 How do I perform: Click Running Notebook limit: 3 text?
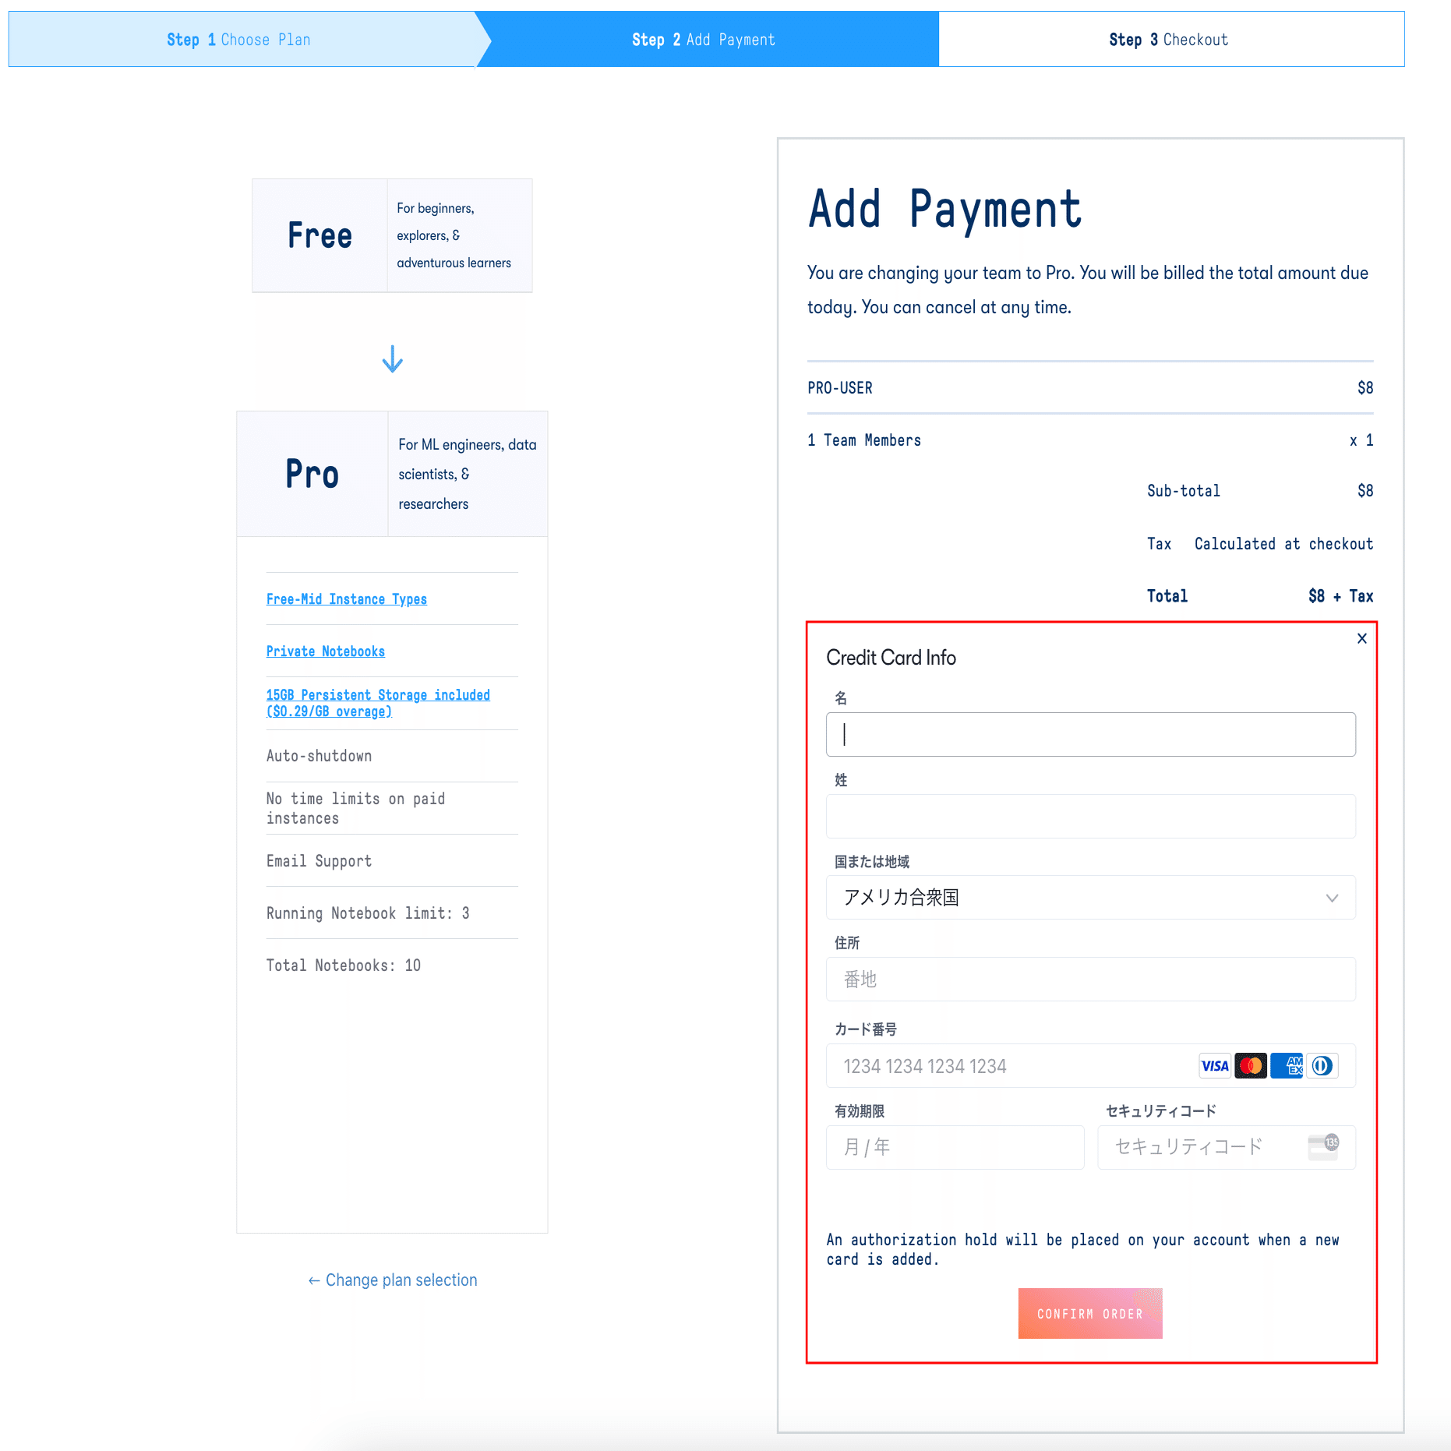tap(368, 913)
